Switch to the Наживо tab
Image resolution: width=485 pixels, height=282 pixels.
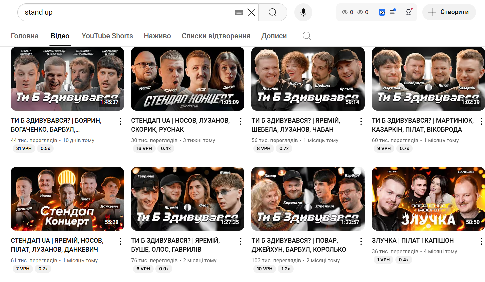coord(157,36)
